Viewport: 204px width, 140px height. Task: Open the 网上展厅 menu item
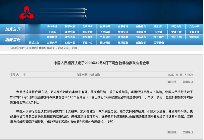tap(159, 37)
